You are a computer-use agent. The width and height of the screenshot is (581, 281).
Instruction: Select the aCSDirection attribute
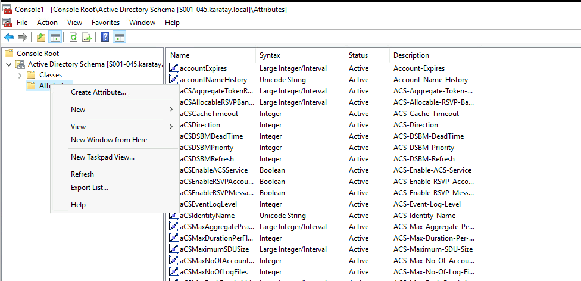click(x=200, y=125)
